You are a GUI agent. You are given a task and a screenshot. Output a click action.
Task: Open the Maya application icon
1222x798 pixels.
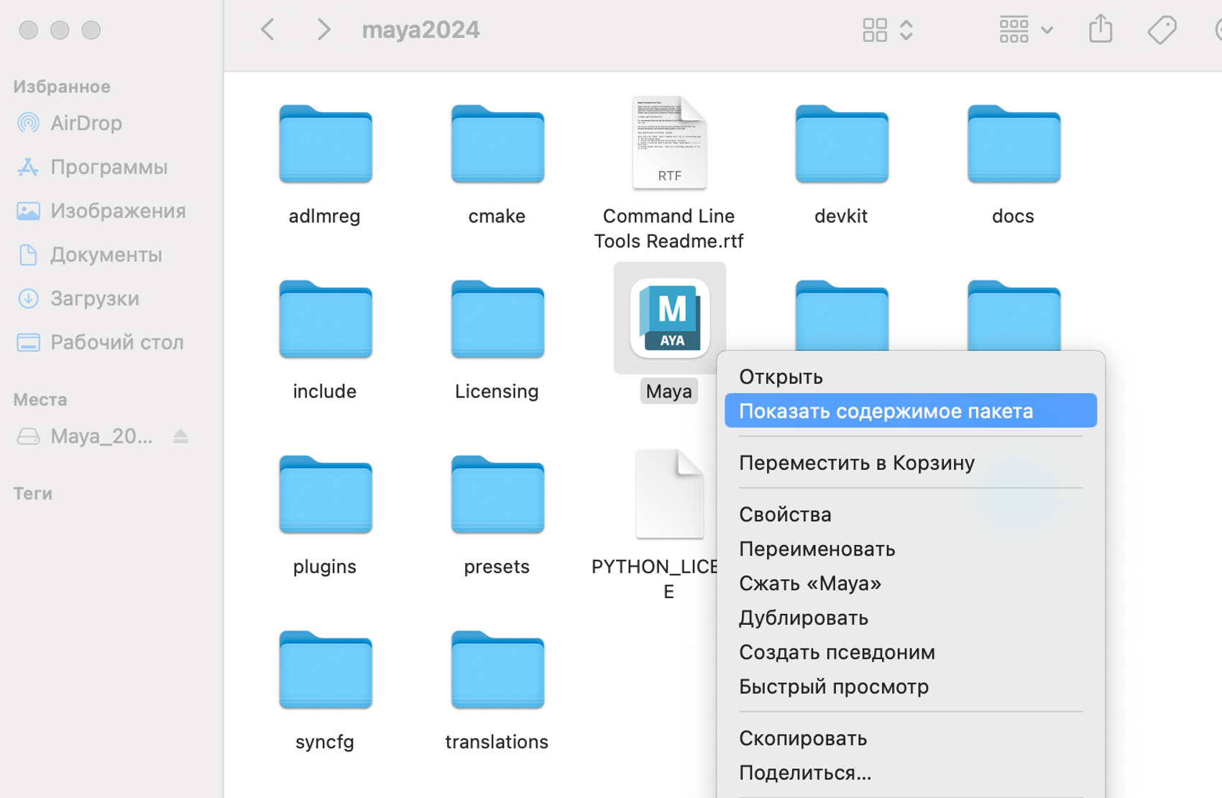pos(669,318)
